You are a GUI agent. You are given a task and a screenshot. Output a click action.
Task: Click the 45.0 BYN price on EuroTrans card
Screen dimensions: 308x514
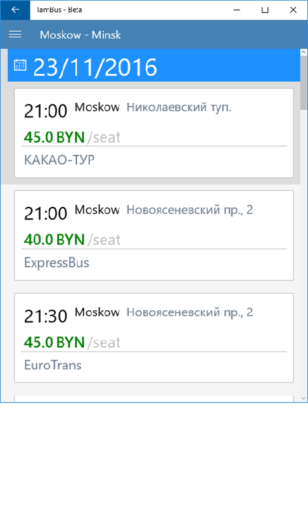pyautogui.click(x=55, y=342)
